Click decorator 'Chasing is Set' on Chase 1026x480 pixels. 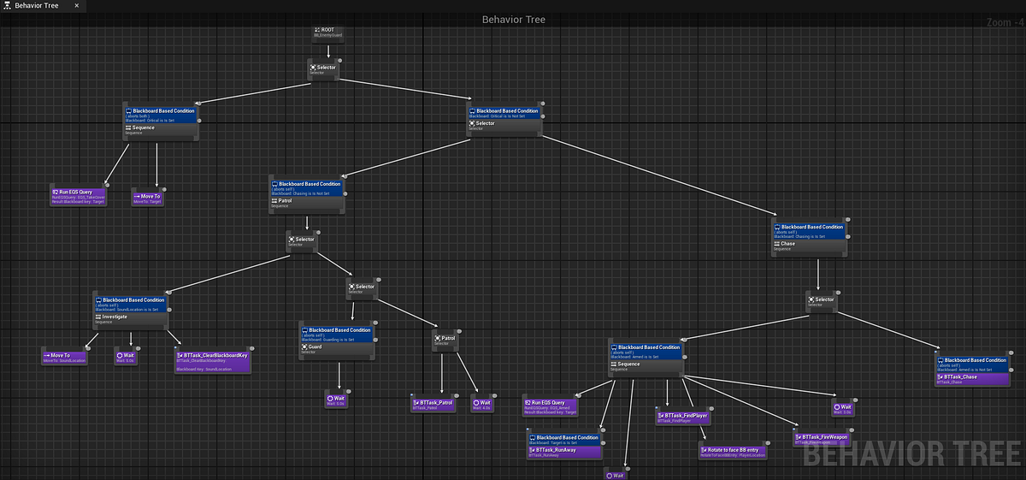[x=810, y=230]
